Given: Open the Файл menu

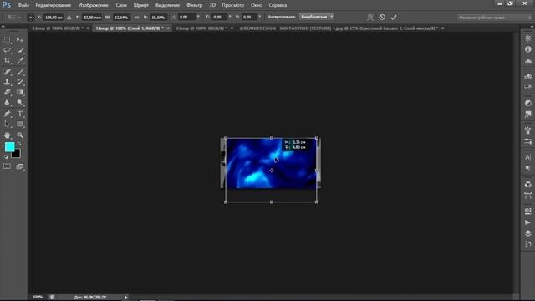Looking at the screenshot, I should 23,5.
